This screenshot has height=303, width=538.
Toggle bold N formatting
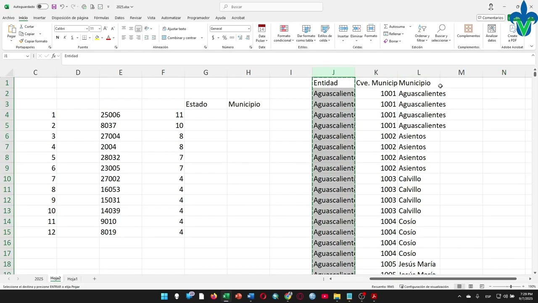[58, 37]
